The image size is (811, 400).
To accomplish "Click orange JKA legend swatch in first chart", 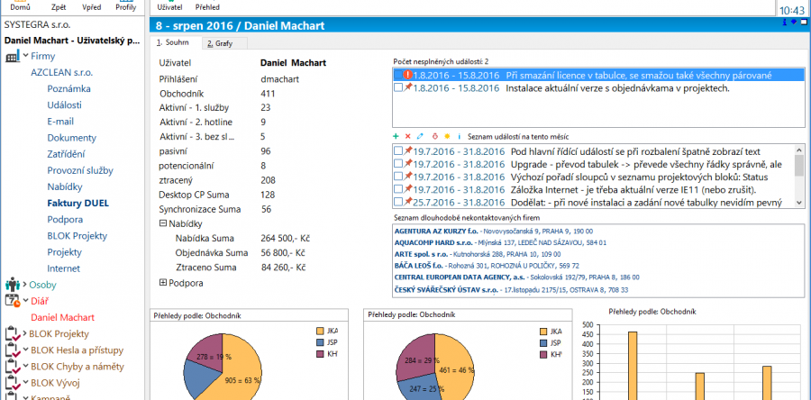I will 321,332.
